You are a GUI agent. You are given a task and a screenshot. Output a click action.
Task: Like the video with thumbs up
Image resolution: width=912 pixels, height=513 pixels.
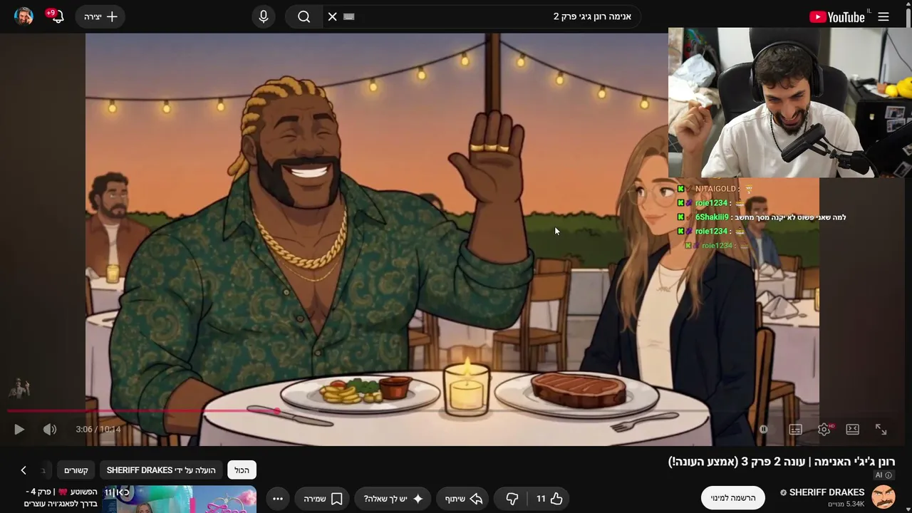[x=549, y=499]
